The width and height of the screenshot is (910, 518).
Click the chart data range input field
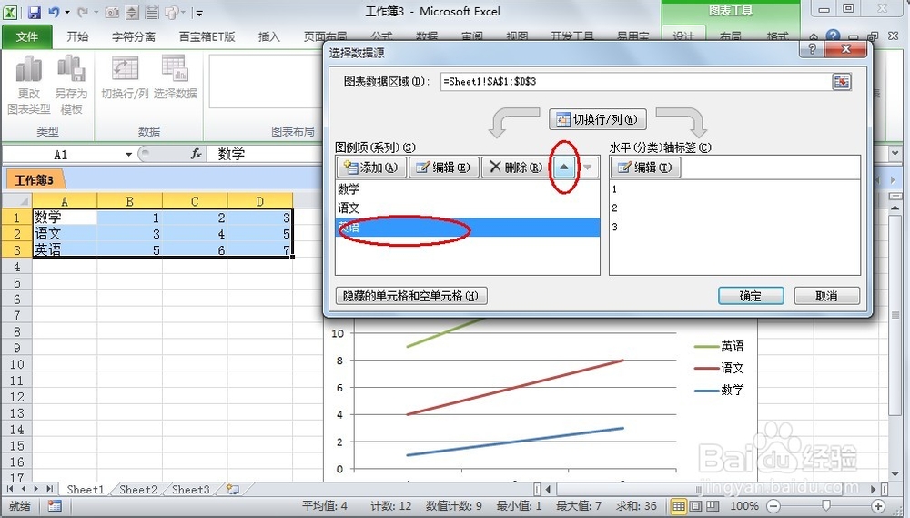(x=635, y=82)
